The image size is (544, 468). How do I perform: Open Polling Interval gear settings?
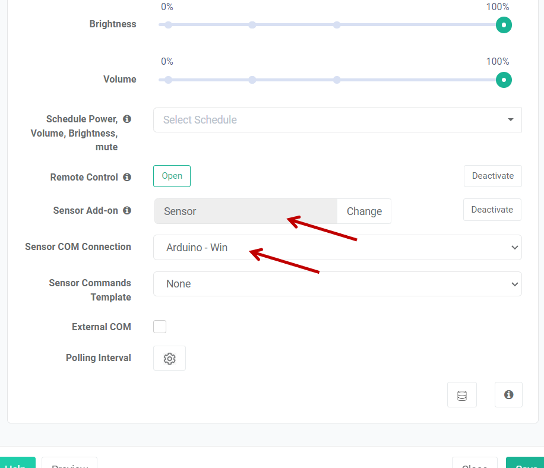(169, 358)
